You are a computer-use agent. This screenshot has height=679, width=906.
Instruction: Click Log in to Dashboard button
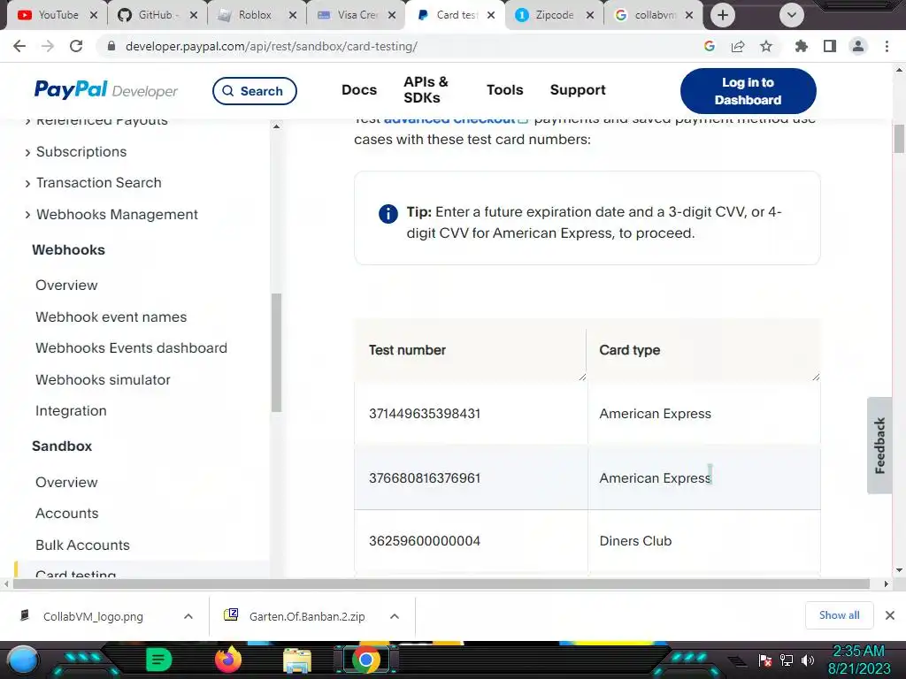point(749,91)
